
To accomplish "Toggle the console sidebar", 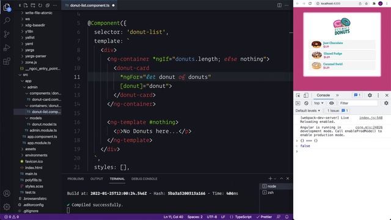I will (x=298, y=103).
